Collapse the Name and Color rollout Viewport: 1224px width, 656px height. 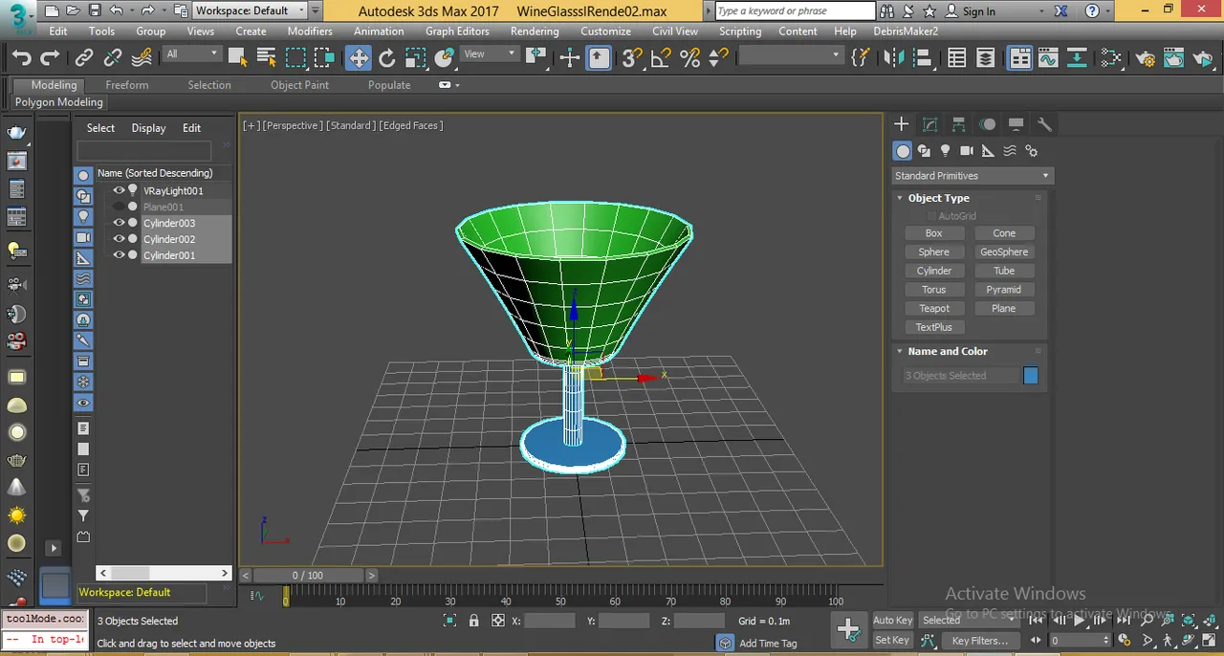[900, 351]
